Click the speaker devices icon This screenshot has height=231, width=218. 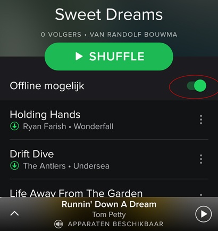coord(58,224)
